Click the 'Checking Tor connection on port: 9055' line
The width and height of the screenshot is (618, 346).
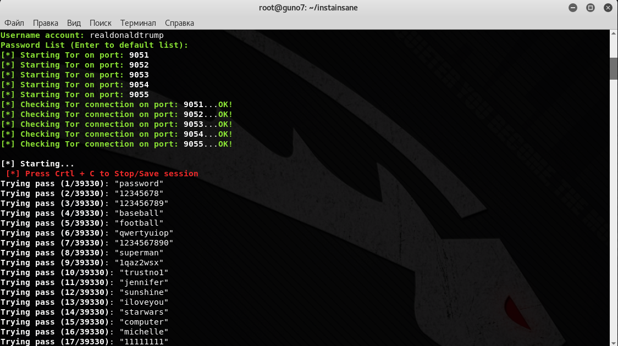click(x=117, y=144)
